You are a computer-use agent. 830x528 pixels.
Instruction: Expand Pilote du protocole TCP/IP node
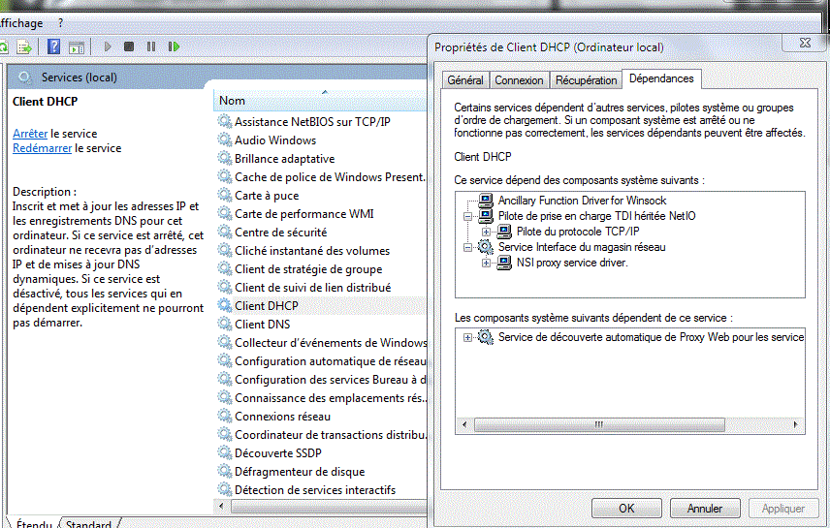click(x=486, y=232)
